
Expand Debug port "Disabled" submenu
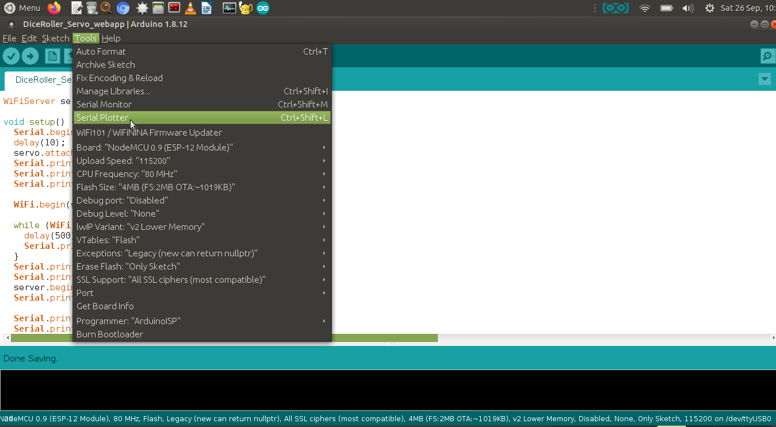point(202,201)
